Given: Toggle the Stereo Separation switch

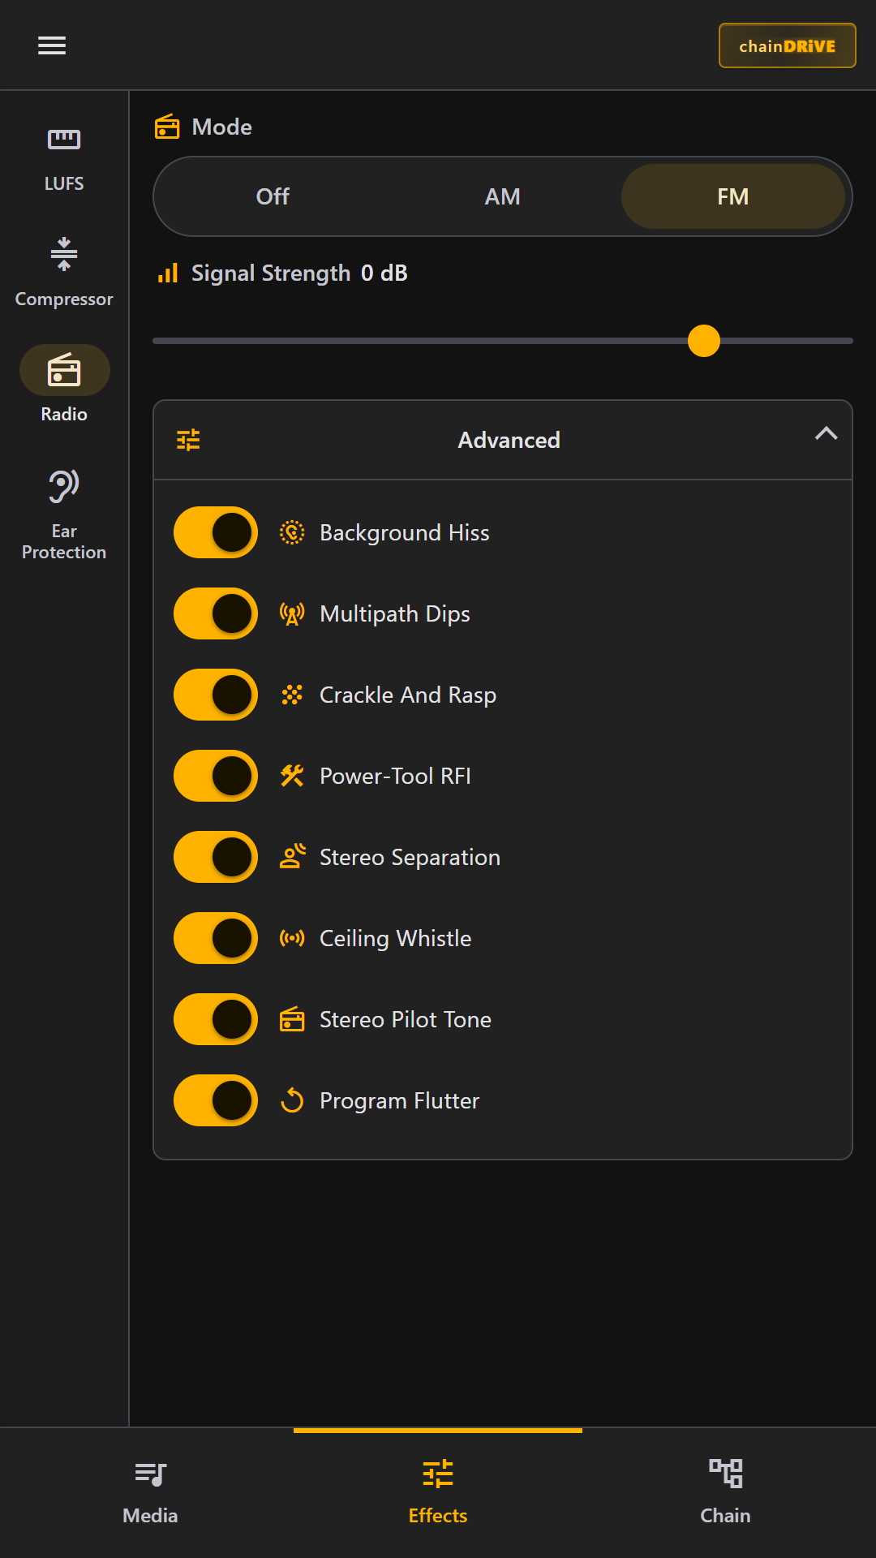Looking at the screenshot, I should pyautogui.click(x=216, y=857).
